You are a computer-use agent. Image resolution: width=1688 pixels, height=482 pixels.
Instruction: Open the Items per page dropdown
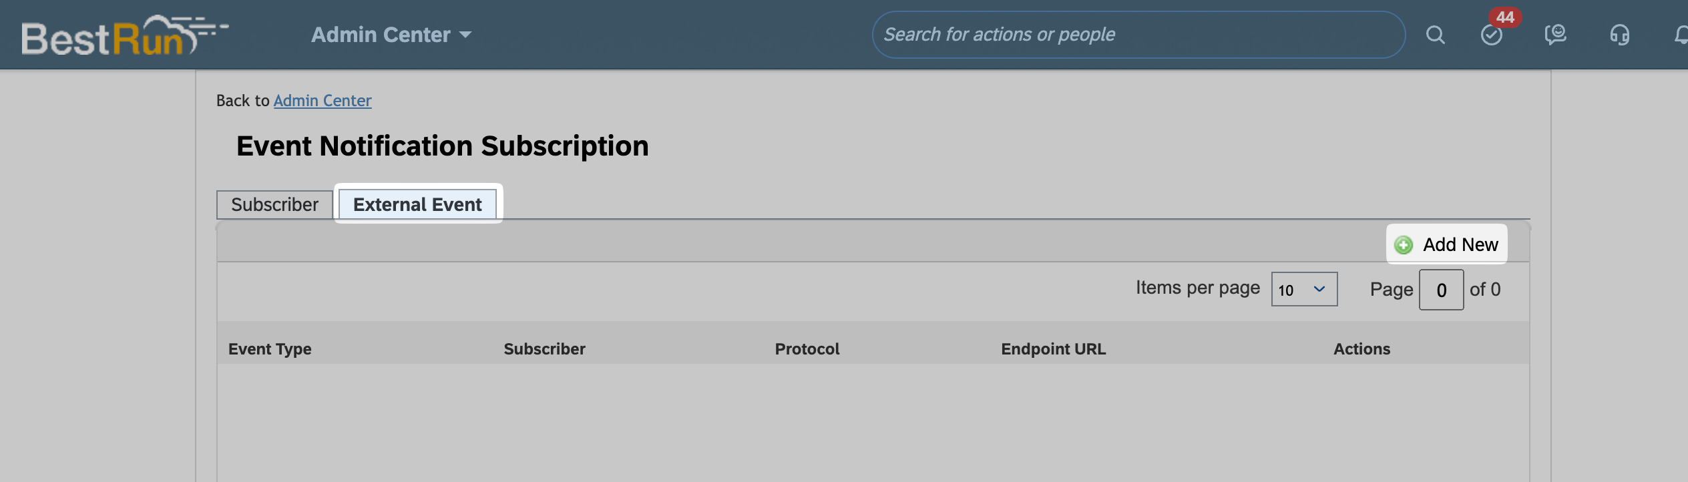(1304, 289)
